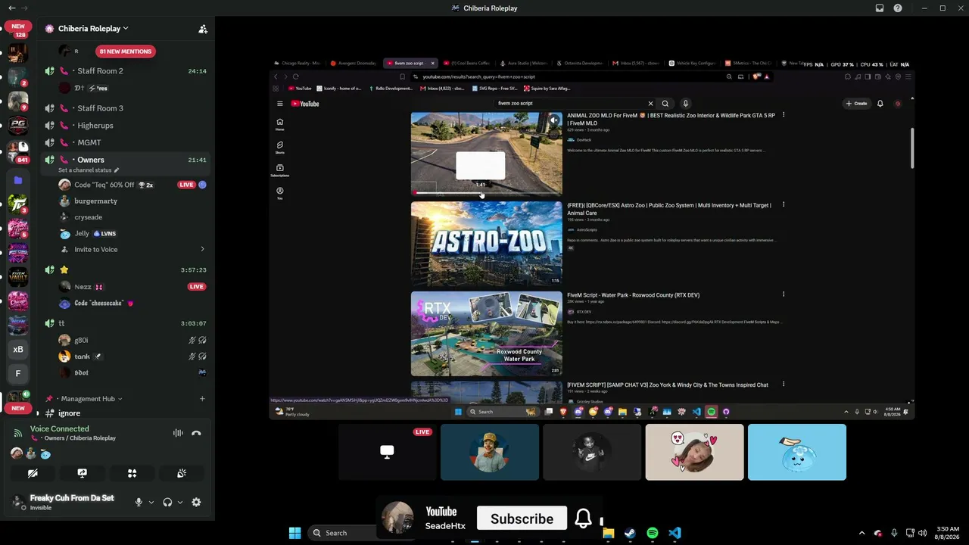Screen dimensions: 969x545
Task: Open the Windows Start menu
Action: tap(294, 533)
